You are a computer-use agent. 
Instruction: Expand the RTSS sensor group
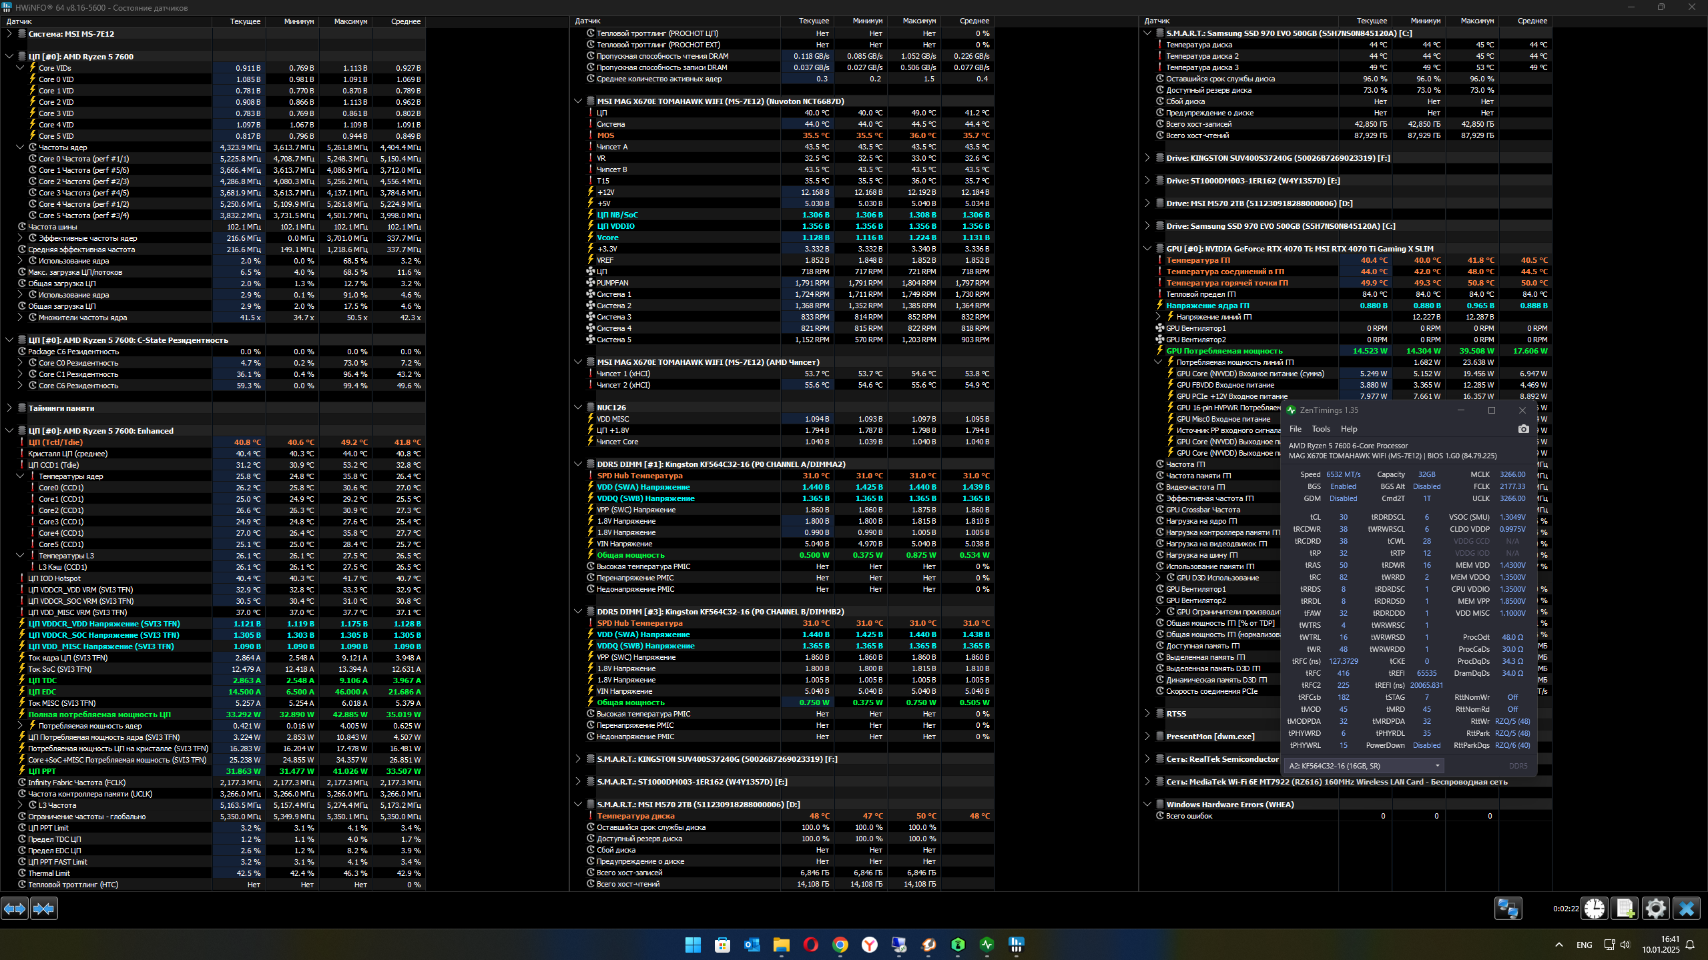pyautogui.click(x=1147, y=714)
